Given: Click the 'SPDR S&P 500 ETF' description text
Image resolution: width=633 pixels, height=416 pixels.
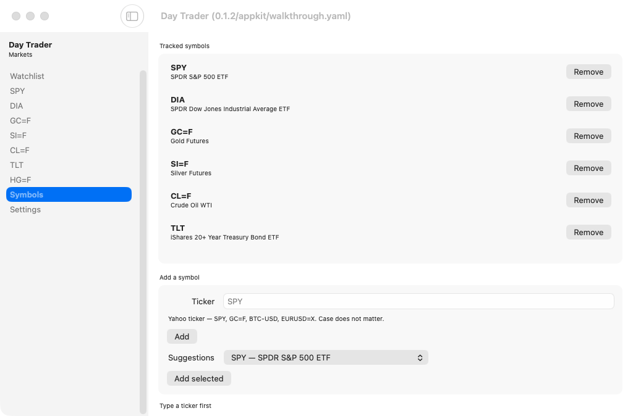Looking at the screenshot, I should (199, 77).
